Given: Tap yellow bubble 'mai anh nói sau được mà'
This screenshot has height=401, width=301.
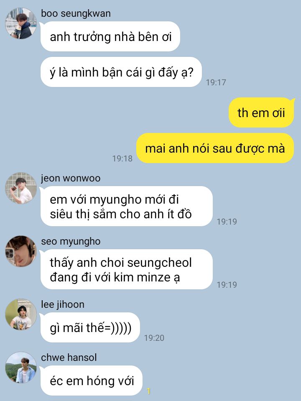Looking at the screenshot, I should (x=215, y=148).
